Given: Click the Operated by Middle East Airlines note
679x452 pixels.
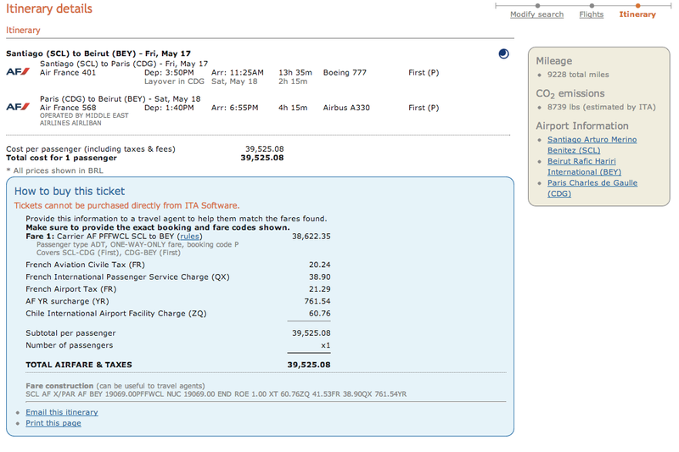Looking at the screenshot, I should coord(84,120).
